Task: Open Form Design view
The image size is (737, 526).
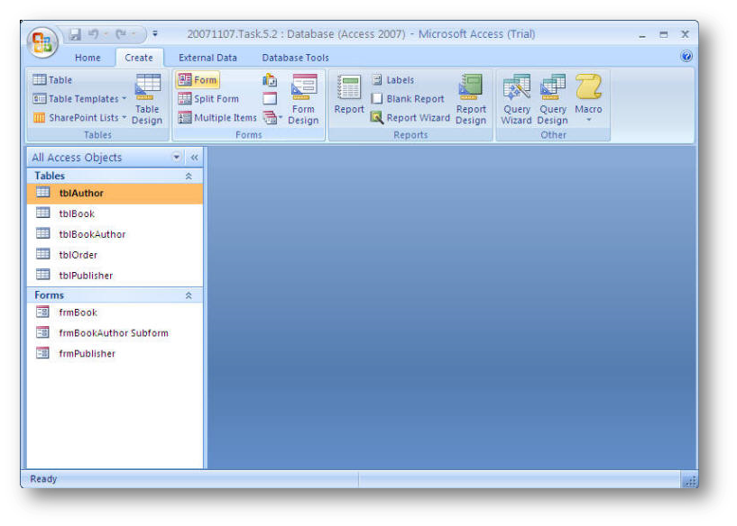Action: tap(303, 99)
